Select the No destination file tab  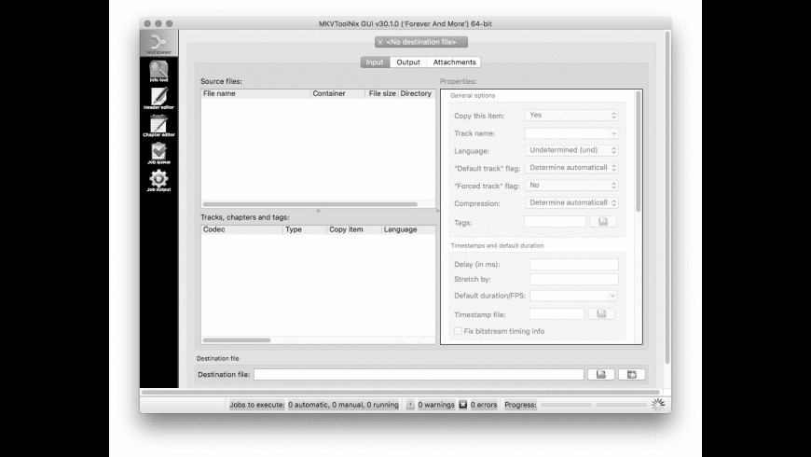point(421,42)
